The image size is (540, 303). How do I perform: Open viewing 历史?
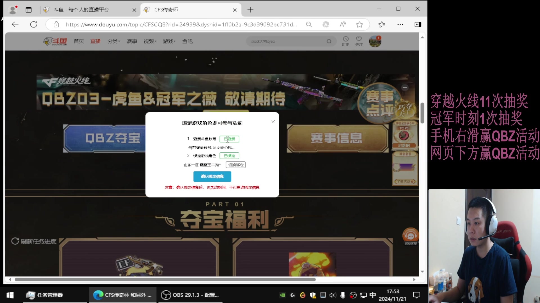tap(346, 41)
